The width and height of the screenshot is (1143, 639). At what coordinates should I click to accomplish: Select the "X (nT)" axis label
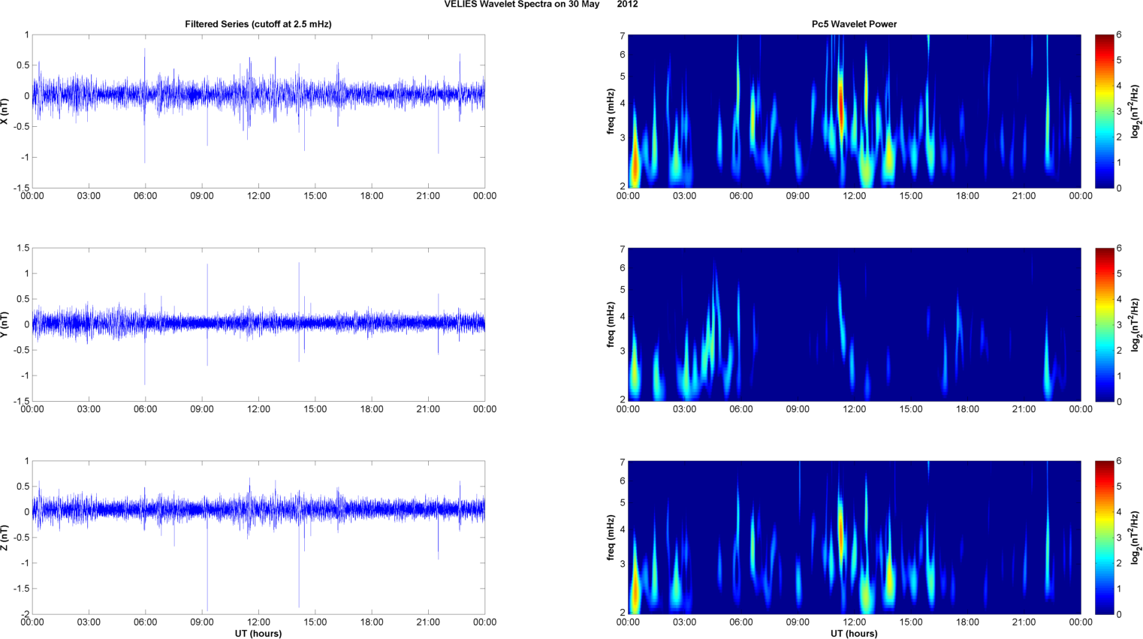click(x=5, y=111)
